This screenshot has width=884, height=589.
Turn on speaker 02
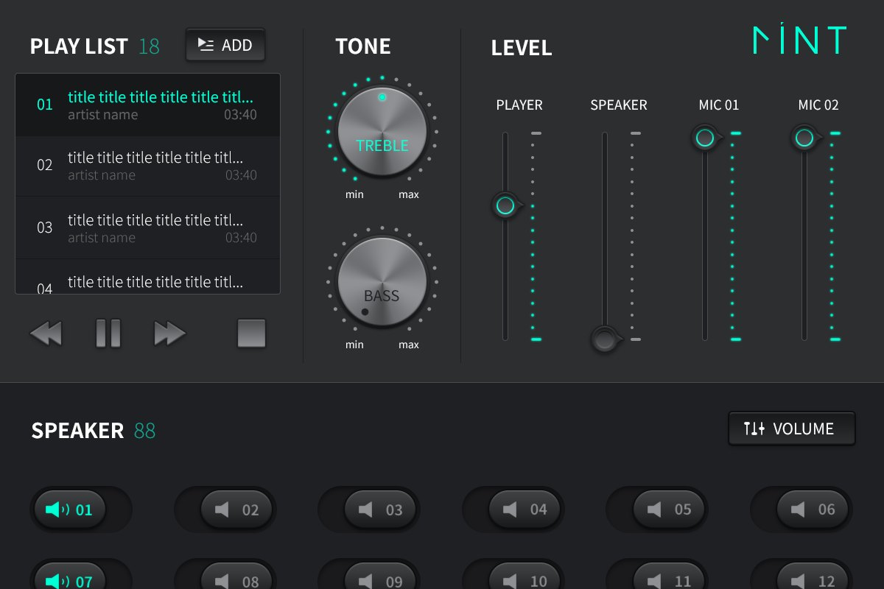[225, 509]
